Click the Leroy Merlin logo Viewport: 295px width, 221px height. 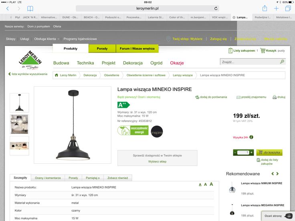click(x=30, y=60)
